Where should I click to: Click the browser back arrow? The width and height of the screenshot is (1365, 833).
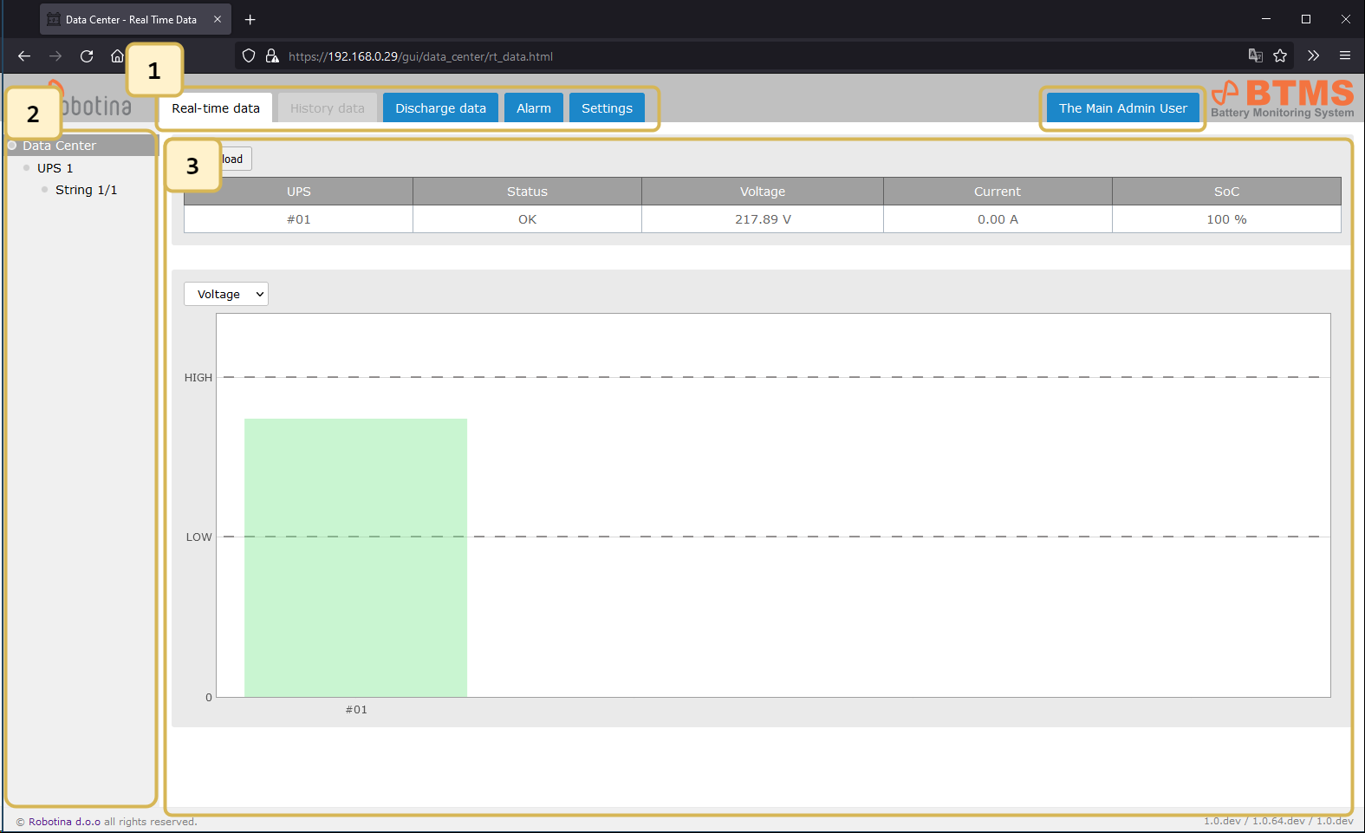click(24, 56)
